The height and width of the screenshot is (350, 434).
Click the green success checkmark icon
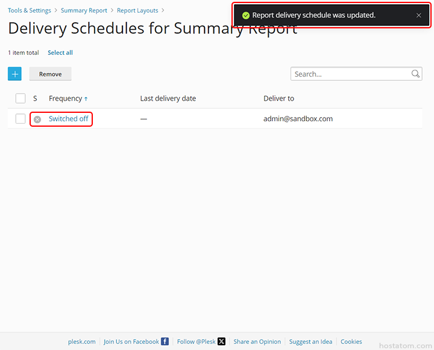coord(245,15)
